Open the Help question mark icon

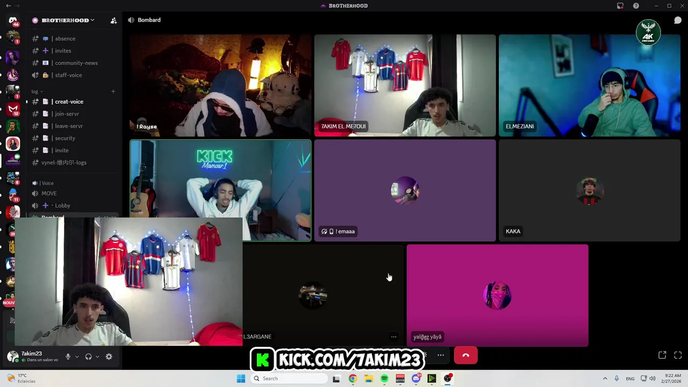point(636,6)
